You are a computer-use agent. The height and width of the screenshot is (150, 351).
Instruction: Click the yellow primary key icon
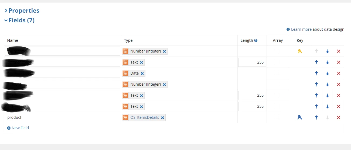click(300, 51)
